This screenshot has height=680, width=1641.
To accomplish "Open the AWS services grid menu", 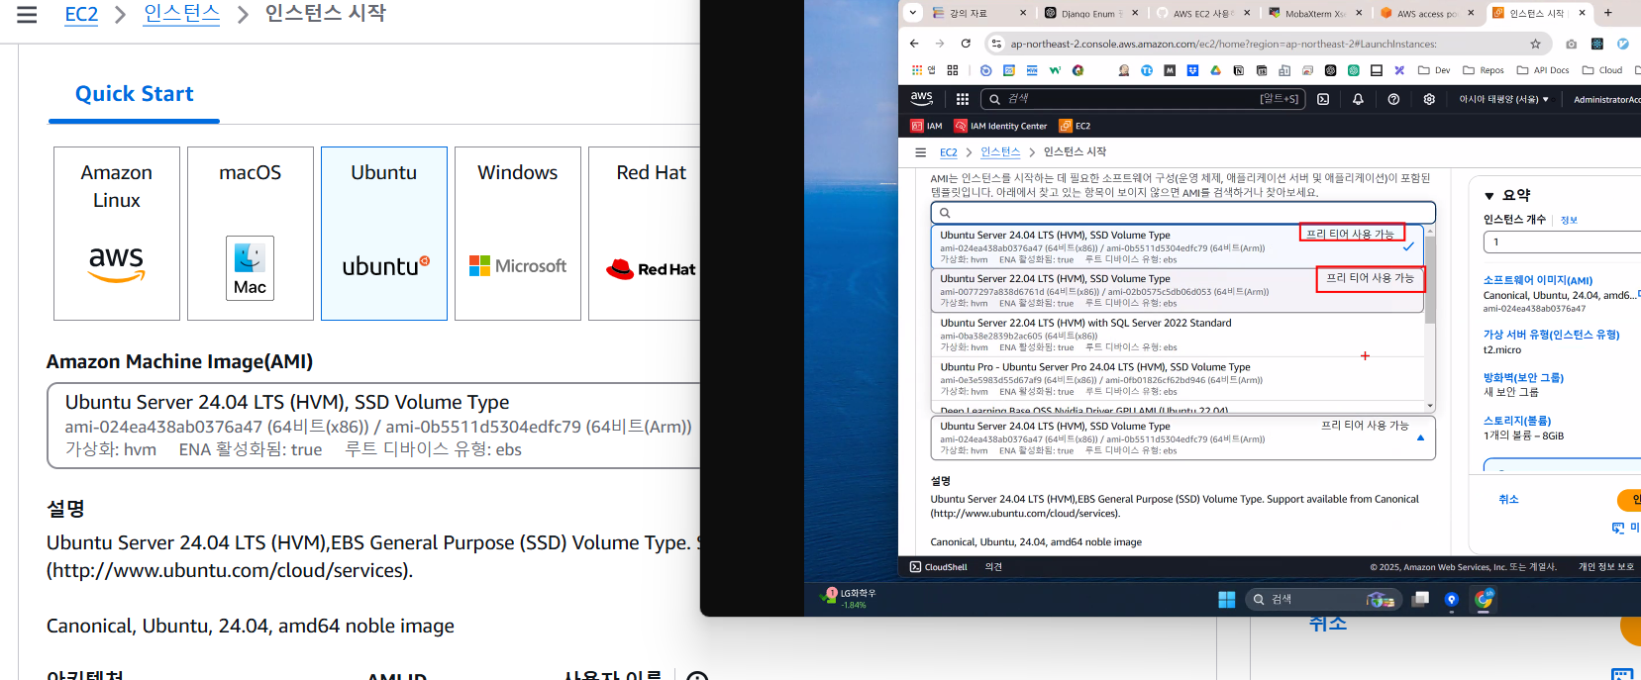I will (962, 99).
